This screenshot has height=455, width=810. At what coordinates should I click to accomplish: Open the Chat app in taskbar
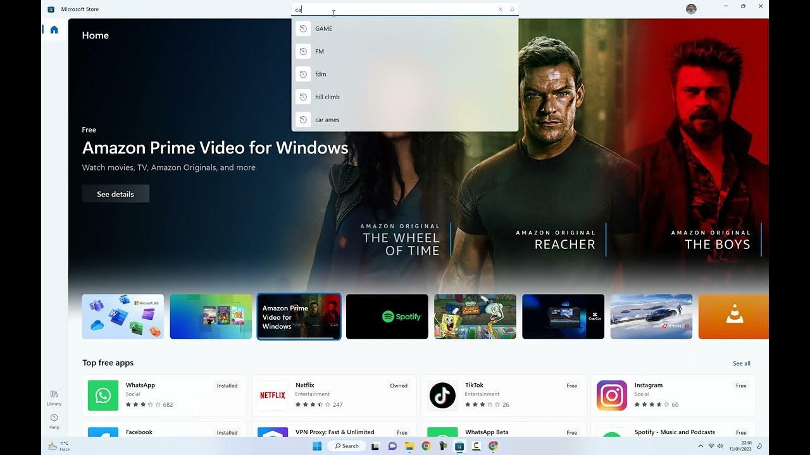pyautogui.click(x=392, y=446)
